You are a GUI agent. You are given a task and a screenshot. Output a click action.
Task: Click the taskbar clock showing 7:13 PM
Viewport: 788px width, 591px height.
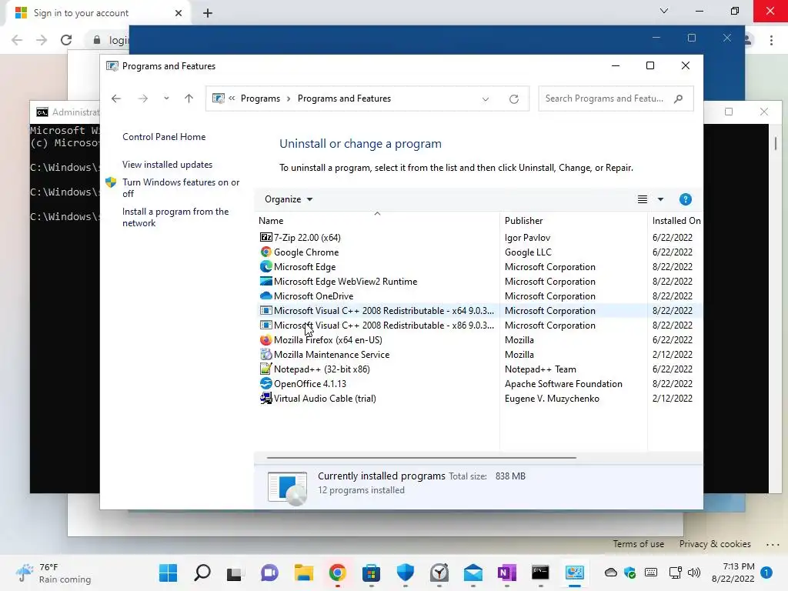[733, 573]
